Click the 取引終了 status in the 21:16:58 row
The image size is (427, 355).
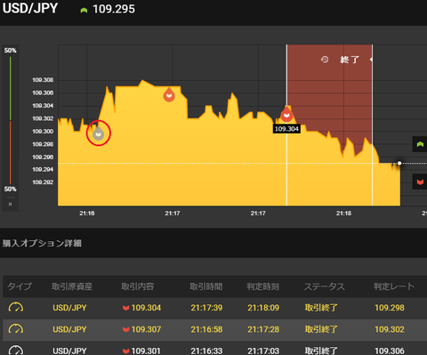coord(321,329)
